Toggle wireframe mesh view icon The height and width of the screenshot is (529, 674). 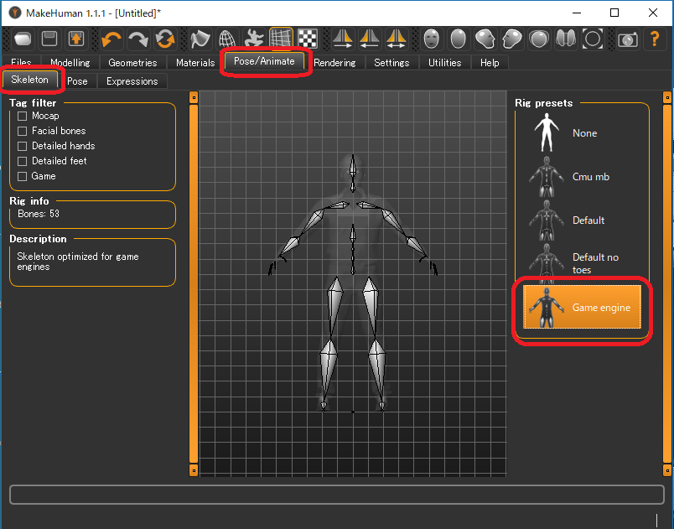click(x=227, y=39)
